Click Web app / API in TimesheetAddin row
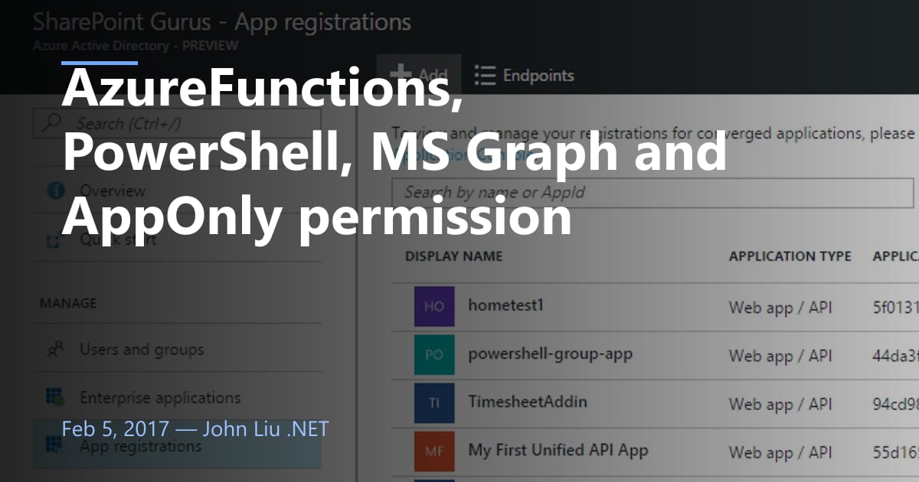The width and height of the screenshot is (919, 482). (x=780, y=404)
